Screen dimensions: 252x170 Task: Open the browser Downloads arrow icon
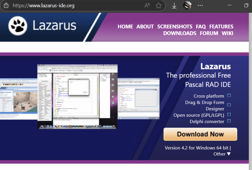(x=174, y=6)
